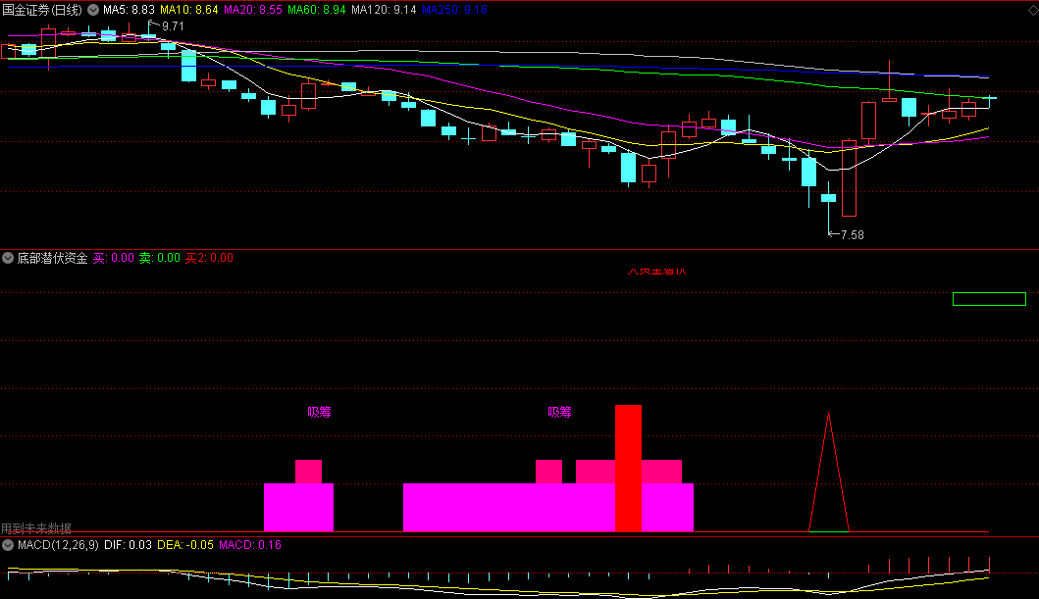Click the 9.71 high price marker

coord(173,26)
